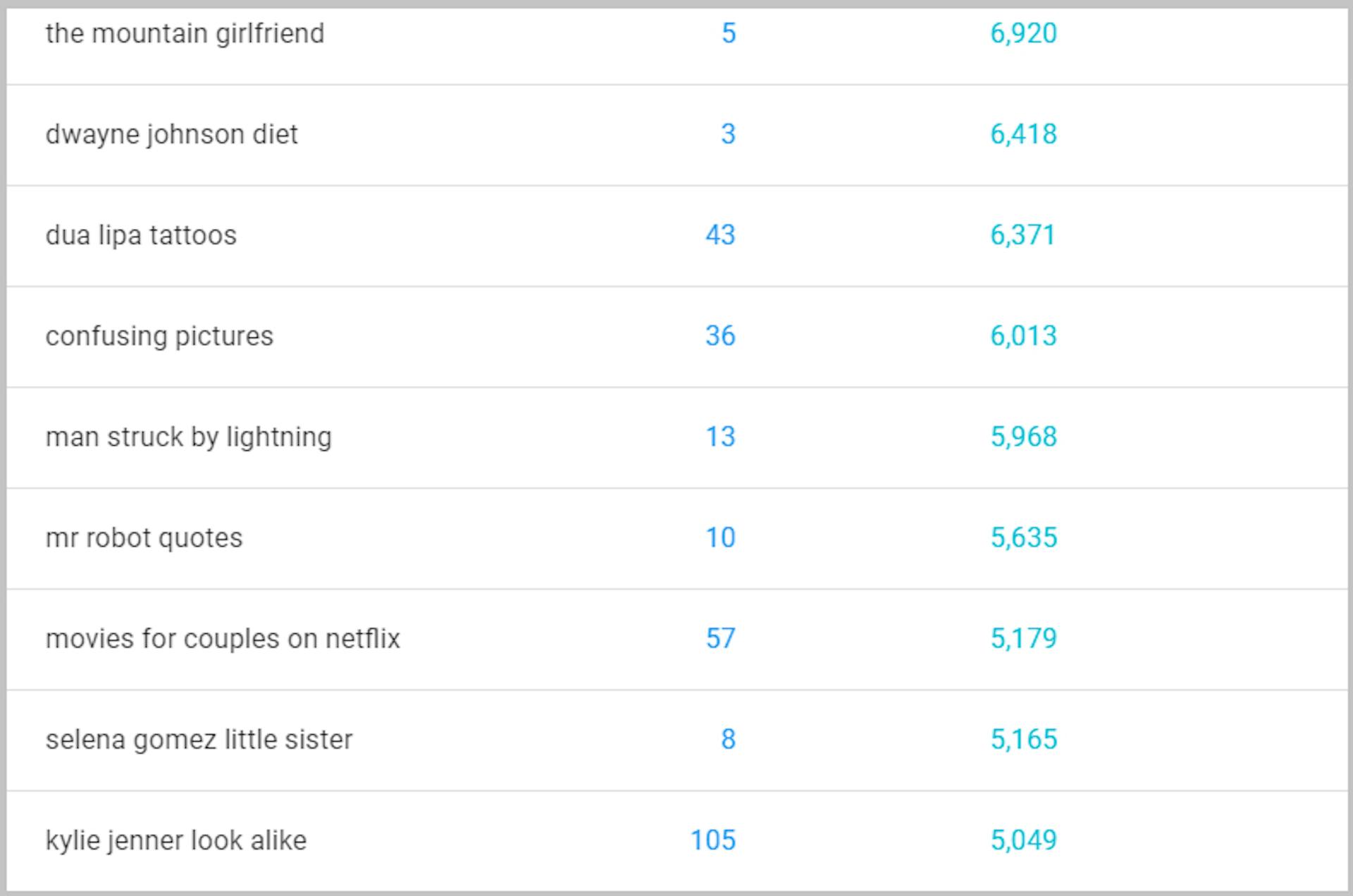The image size is (1353, 896).
Task: Click the keyword 'the mountain girlfriend'
Action: coord(185,34)
